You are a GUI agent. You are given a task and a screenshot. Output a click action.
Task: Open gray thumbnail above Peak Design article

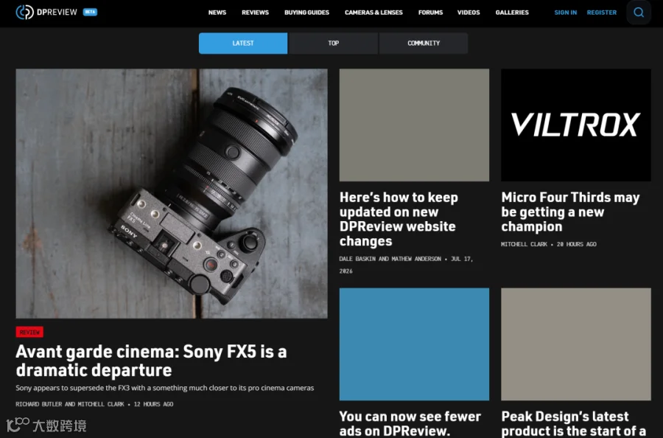pyautogui.click(x=576, y=344)
